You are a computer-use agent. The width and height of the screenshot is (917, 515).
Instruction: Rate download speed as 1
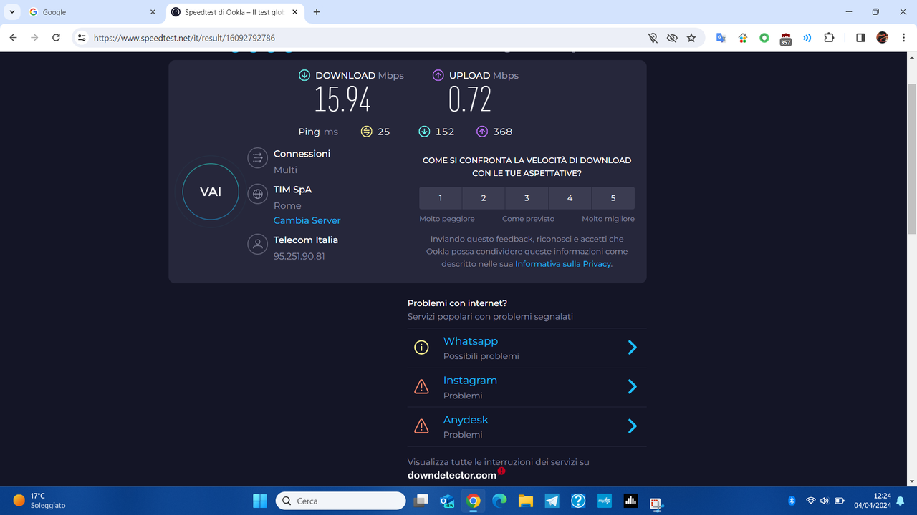coord(441,198)
